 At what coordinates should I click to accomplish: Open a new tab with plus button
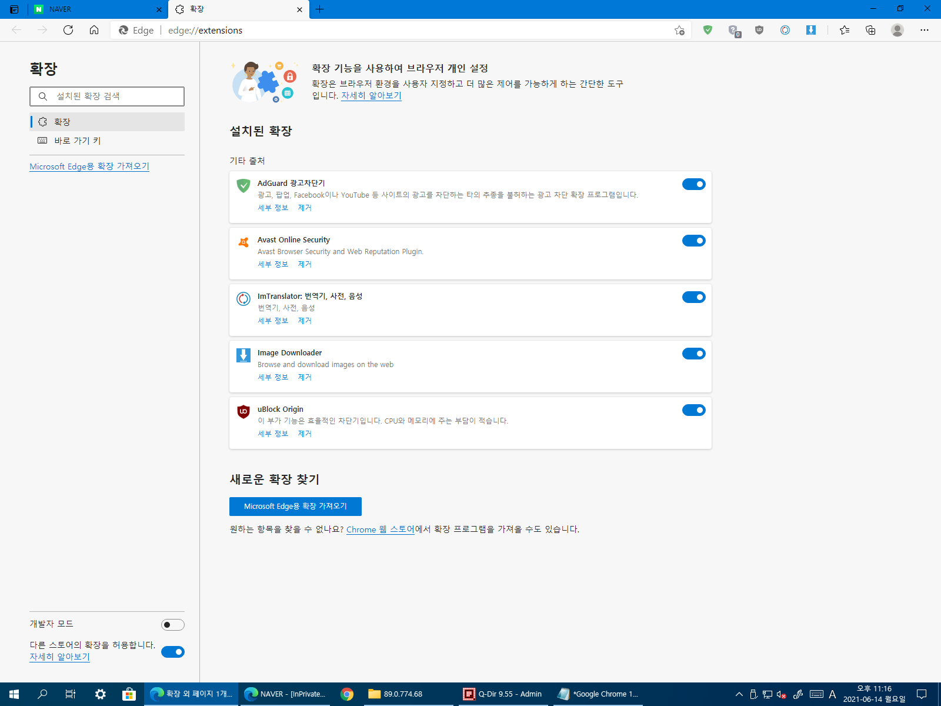coord(319,9)
